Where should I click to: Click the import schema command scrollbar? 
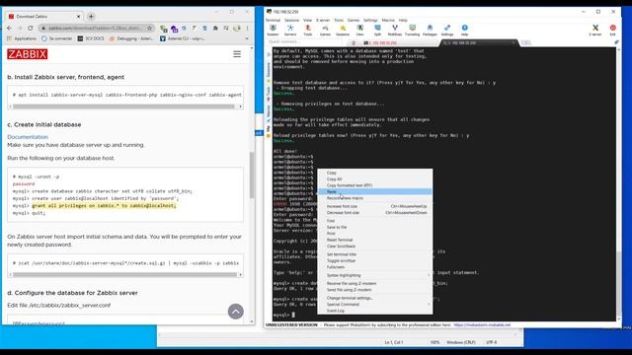click(x=125, y=274)
